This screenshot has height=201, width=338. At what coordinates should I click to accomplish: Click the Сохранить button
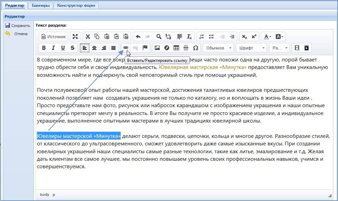18,26
